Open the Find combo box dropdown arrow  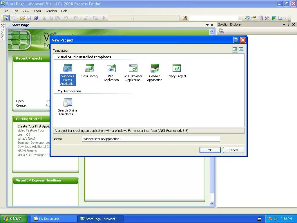240,18
